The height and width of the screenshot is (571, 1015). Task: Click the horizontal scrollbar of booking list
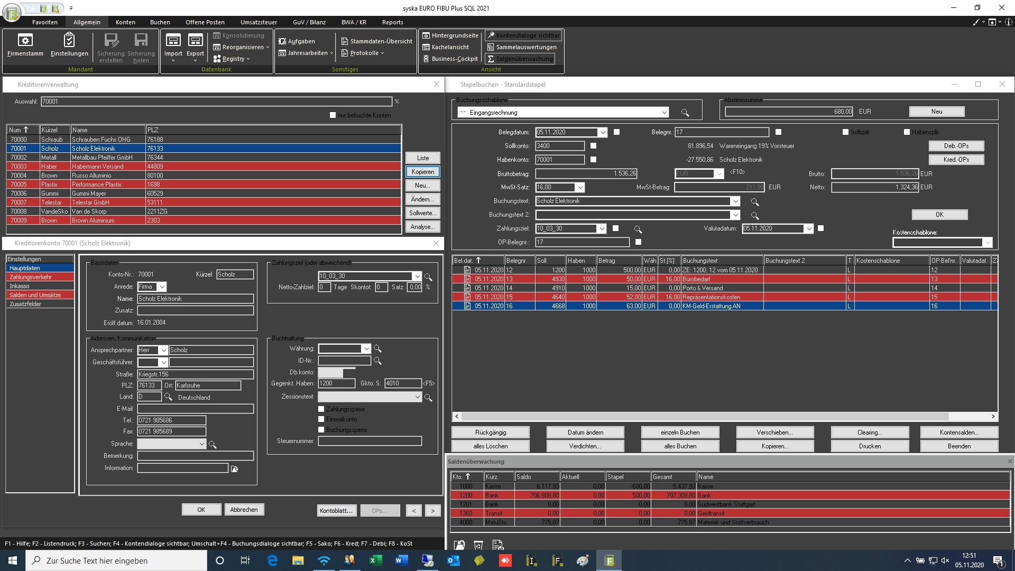coord(725,417)
